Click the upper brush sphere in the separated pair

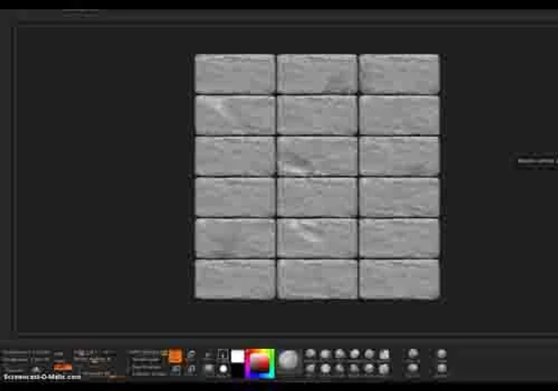(413, 353)
